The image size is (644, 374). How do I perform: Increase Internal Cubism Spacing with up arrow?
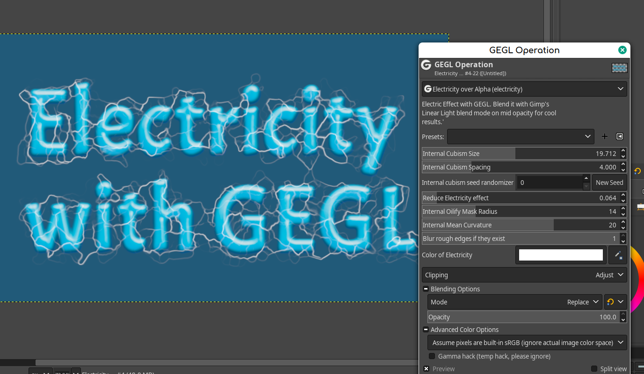pos(623,164)
